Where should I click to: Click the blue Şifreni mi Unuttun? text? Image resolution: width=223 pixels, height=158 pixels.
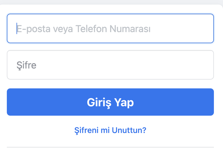pos(110,130)
